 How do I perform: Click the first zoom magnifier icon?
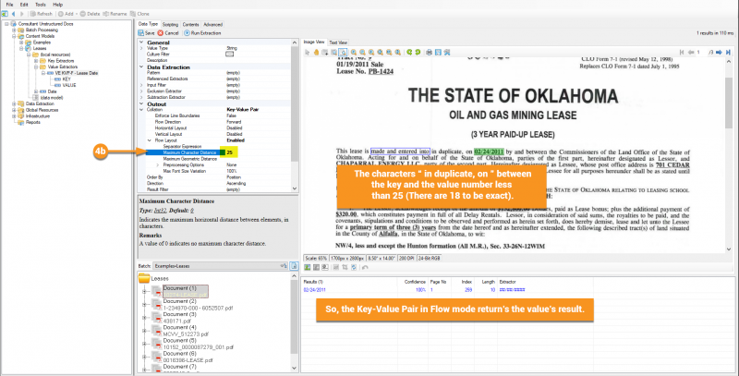pos(354,53)
